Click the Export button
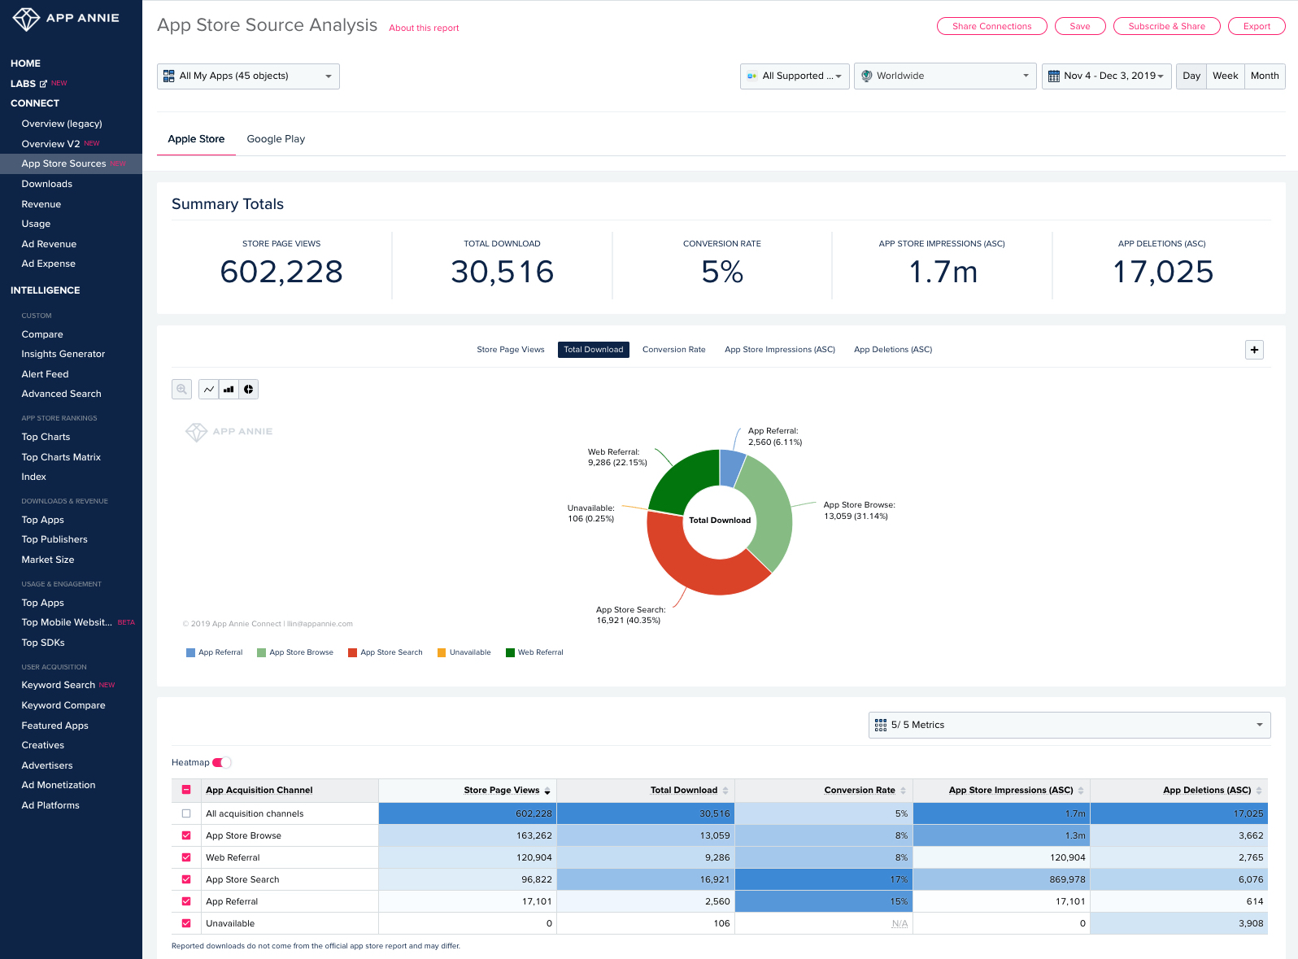The image size is (1298, 959). (x=1257, y=26)
